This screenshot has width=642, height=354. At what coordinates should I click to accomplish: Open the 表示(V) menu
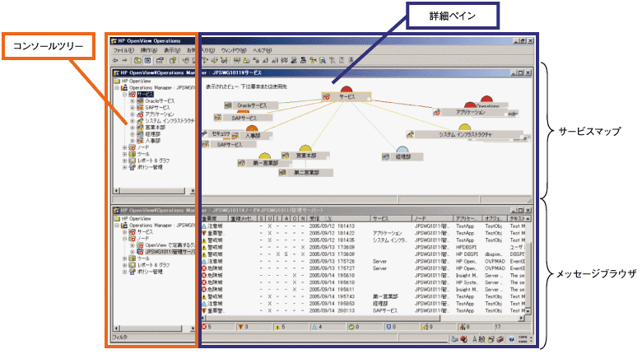point(172,50)
